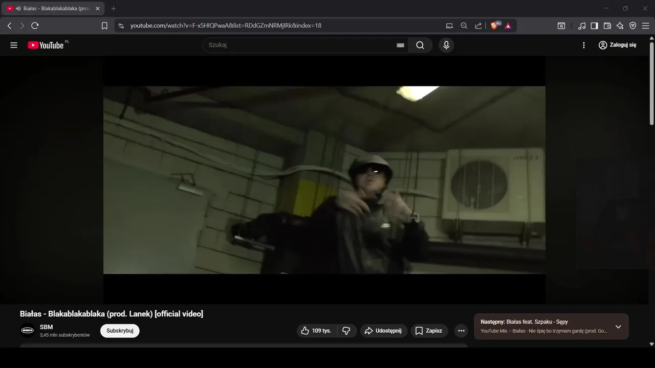655x368 pixels.
Task: Like the video (109 tys.)
Action: pos(316,331)
